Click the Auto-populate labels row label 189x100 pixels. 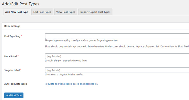(16, 84)
